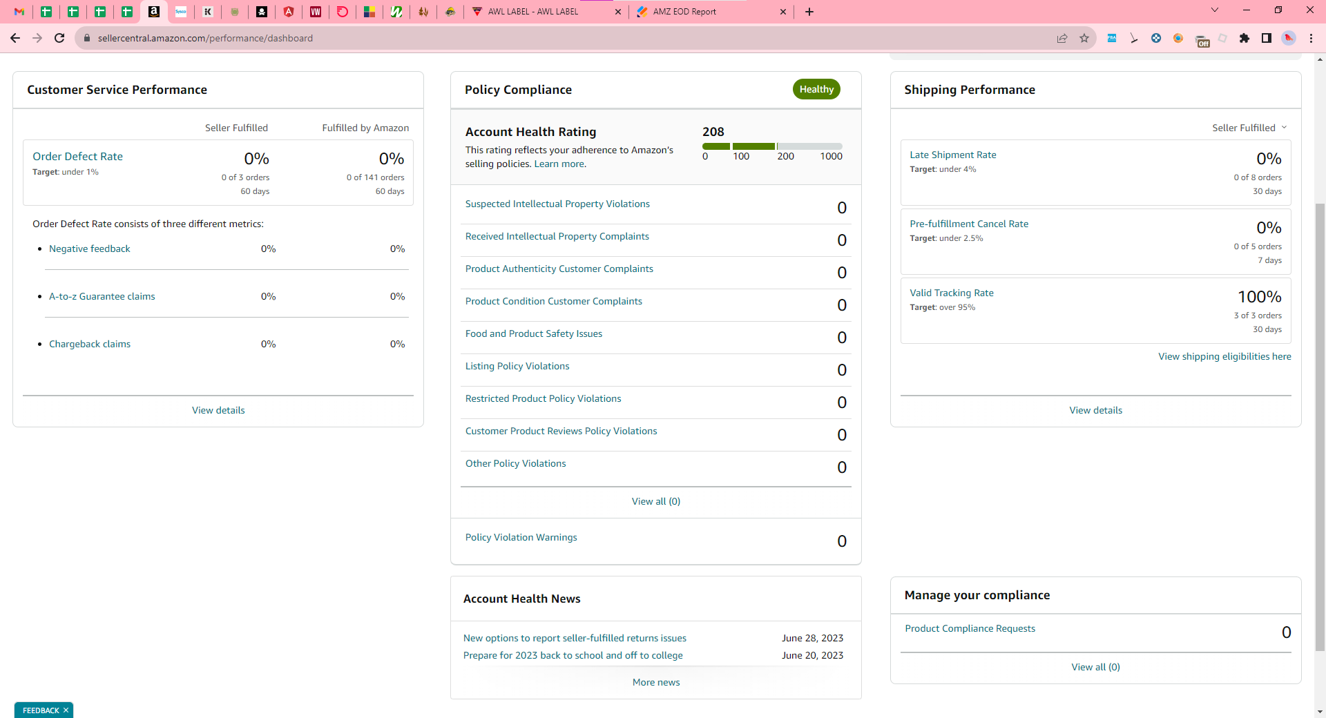This screenshot has width=1326, height=718.
Task: Click View shipping eligibilities here
Action: pos(1224,356)
